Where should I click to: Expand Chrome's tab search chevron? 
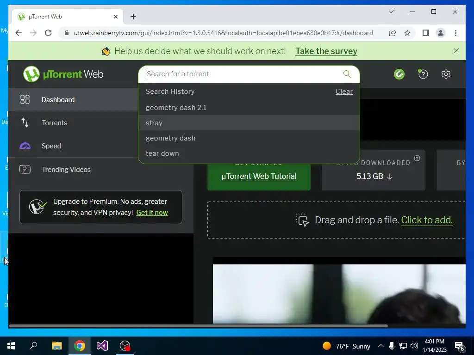coord(391,12)
